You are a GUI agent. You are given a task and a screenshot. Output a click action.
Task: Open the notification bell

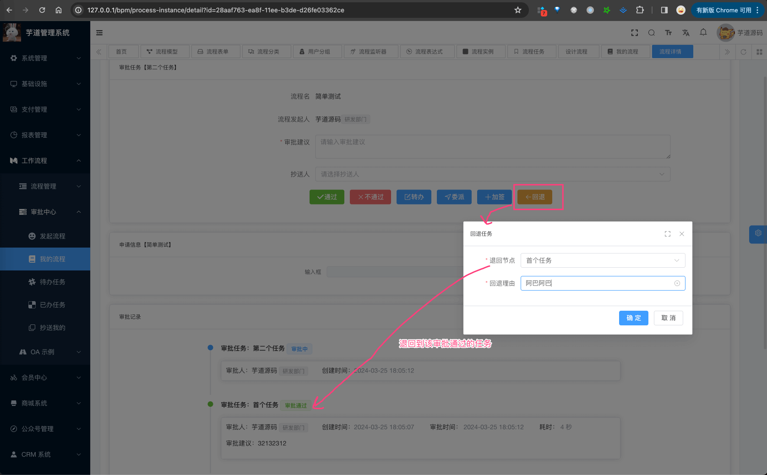pos(703,32)
